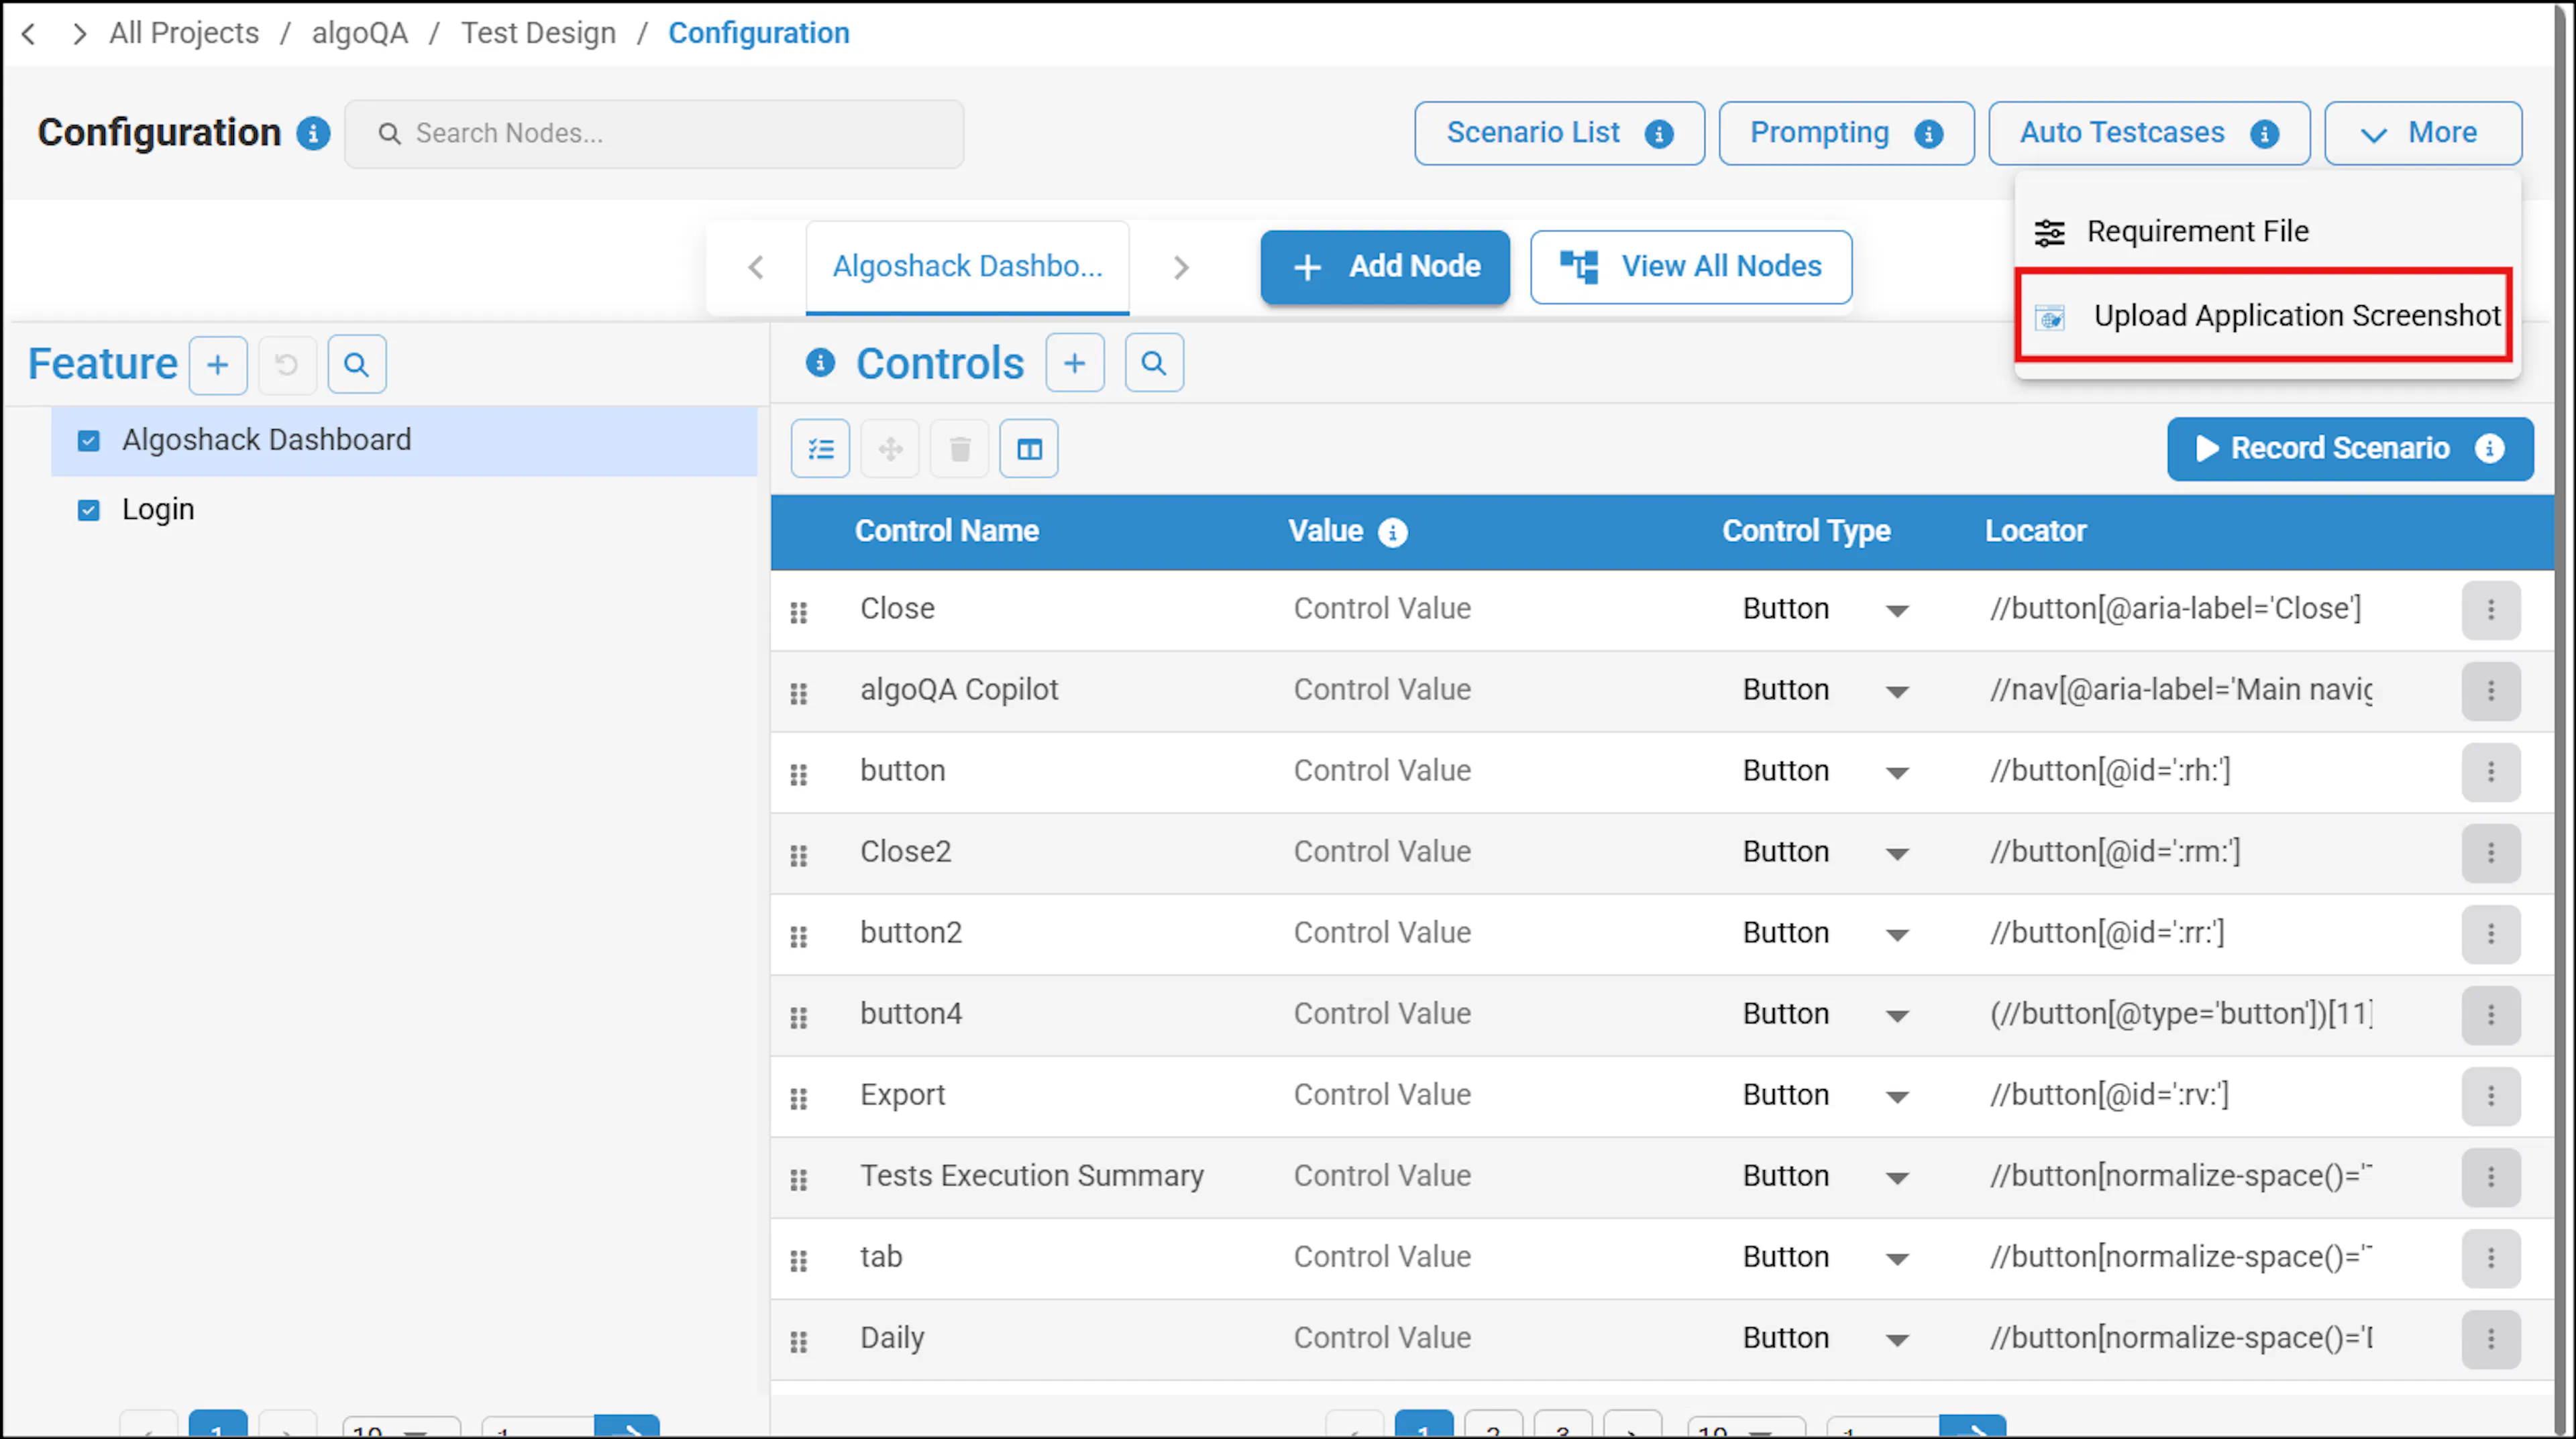Open Auto Testcases button

point(2148,133)
